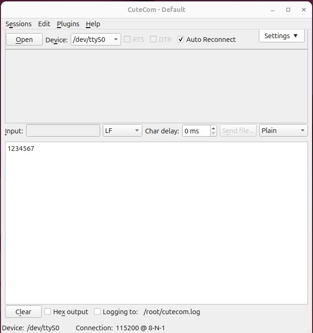Open the Help menu
The image size is (313, 333).
[x=93, y=24]
